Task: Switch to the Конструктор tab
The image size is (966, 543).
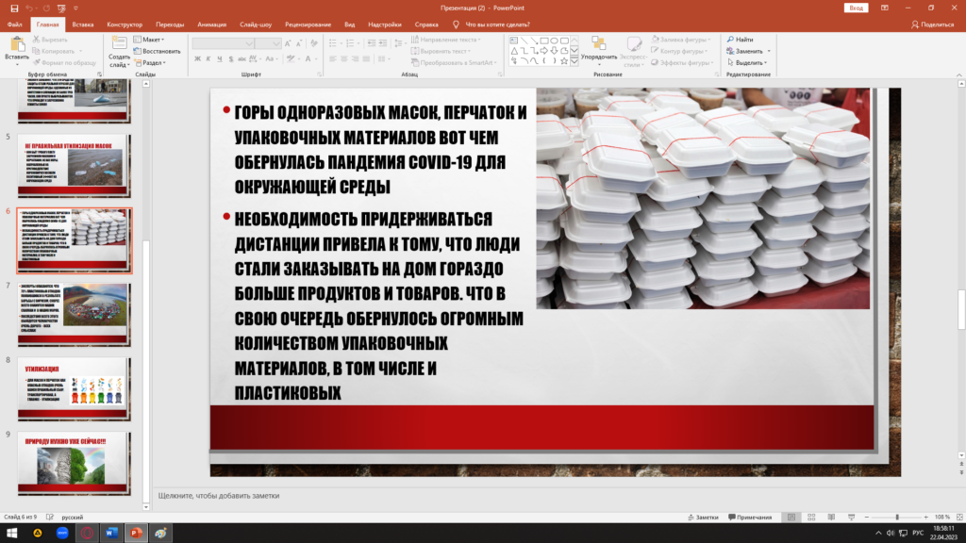Action: pyautogui.click(x=125, y=25)
